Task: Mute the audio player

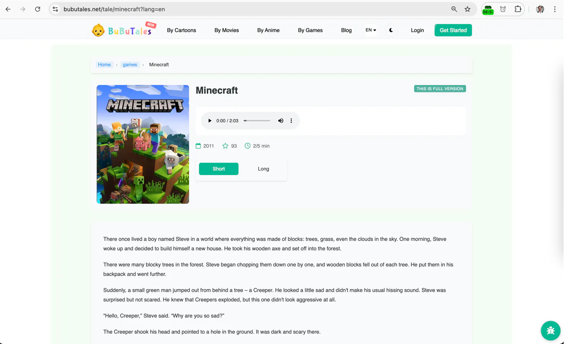Action: click(x=281, y=121)
